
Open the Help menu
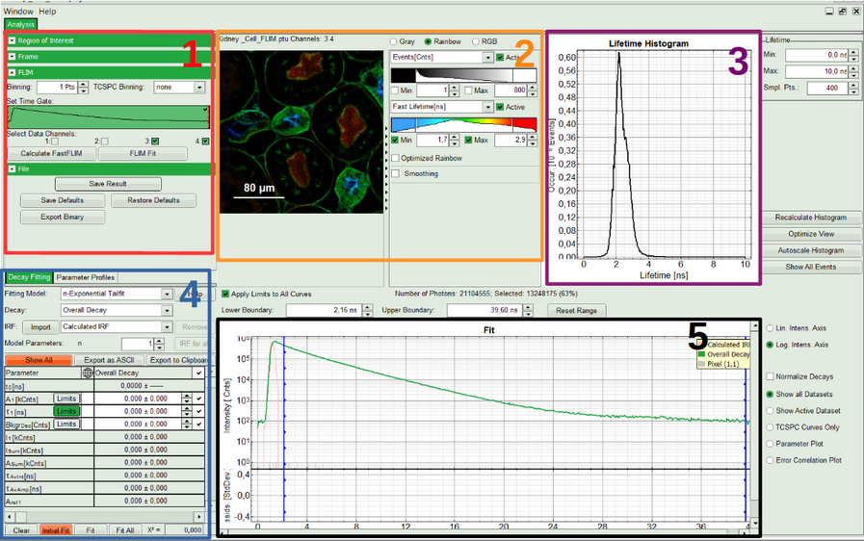click(x=47, y=11)
